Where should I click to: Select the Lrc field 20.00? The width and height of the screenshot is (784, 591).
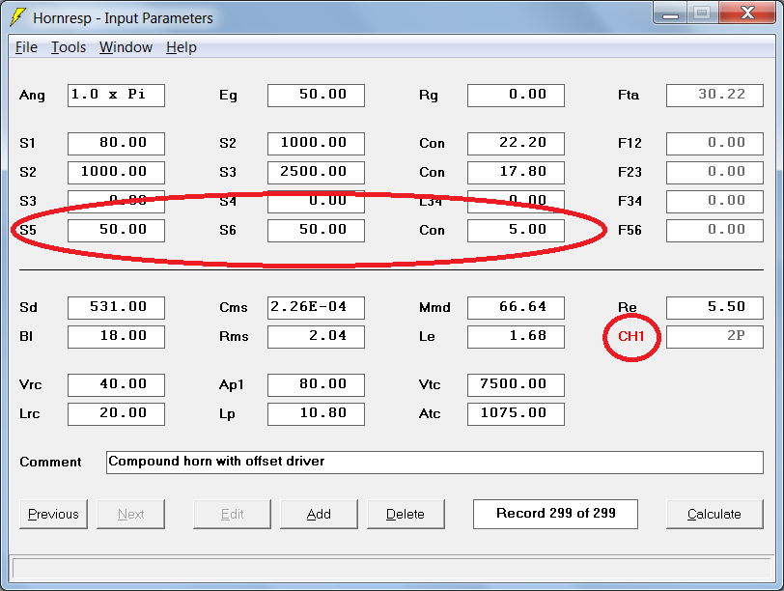(x=116, y=414)
